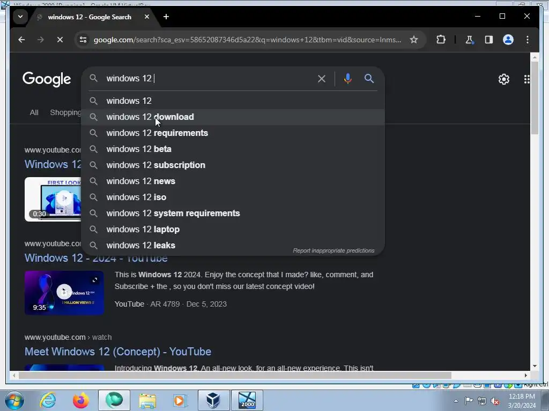Choose windows 12 news suggestion
This screenshot has height=411, width=549.
[233, 181]
